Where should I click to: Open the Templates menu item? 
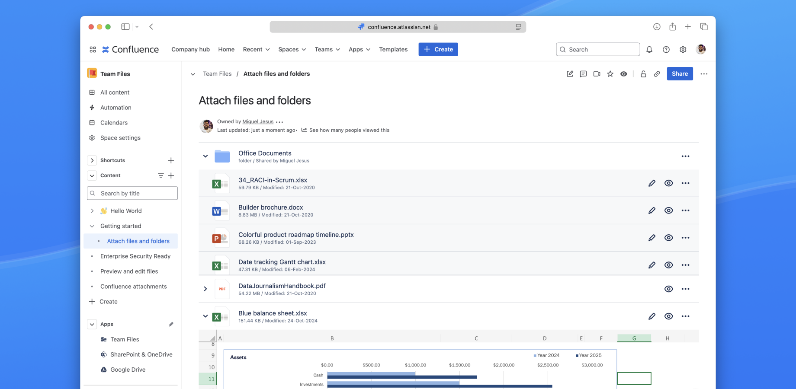pos(393,50)
